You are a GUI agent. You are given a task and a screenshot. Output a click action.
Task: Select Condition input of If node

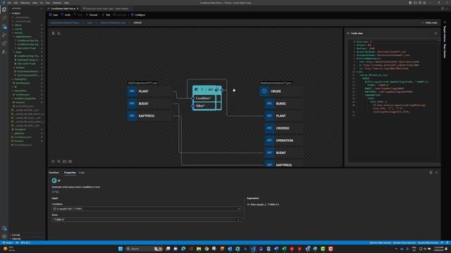click(x=204, y=98)
